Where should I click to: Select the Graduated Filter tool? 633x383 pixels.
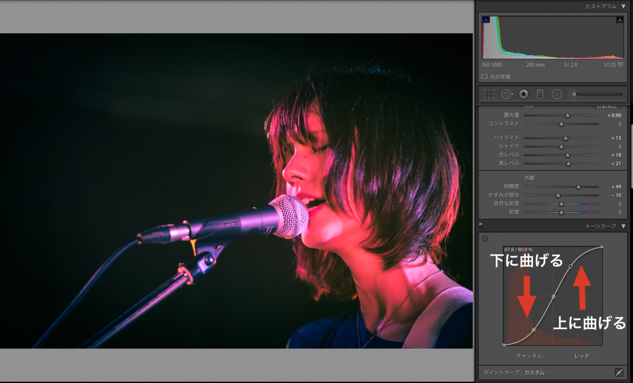click(x=540, y=94)
